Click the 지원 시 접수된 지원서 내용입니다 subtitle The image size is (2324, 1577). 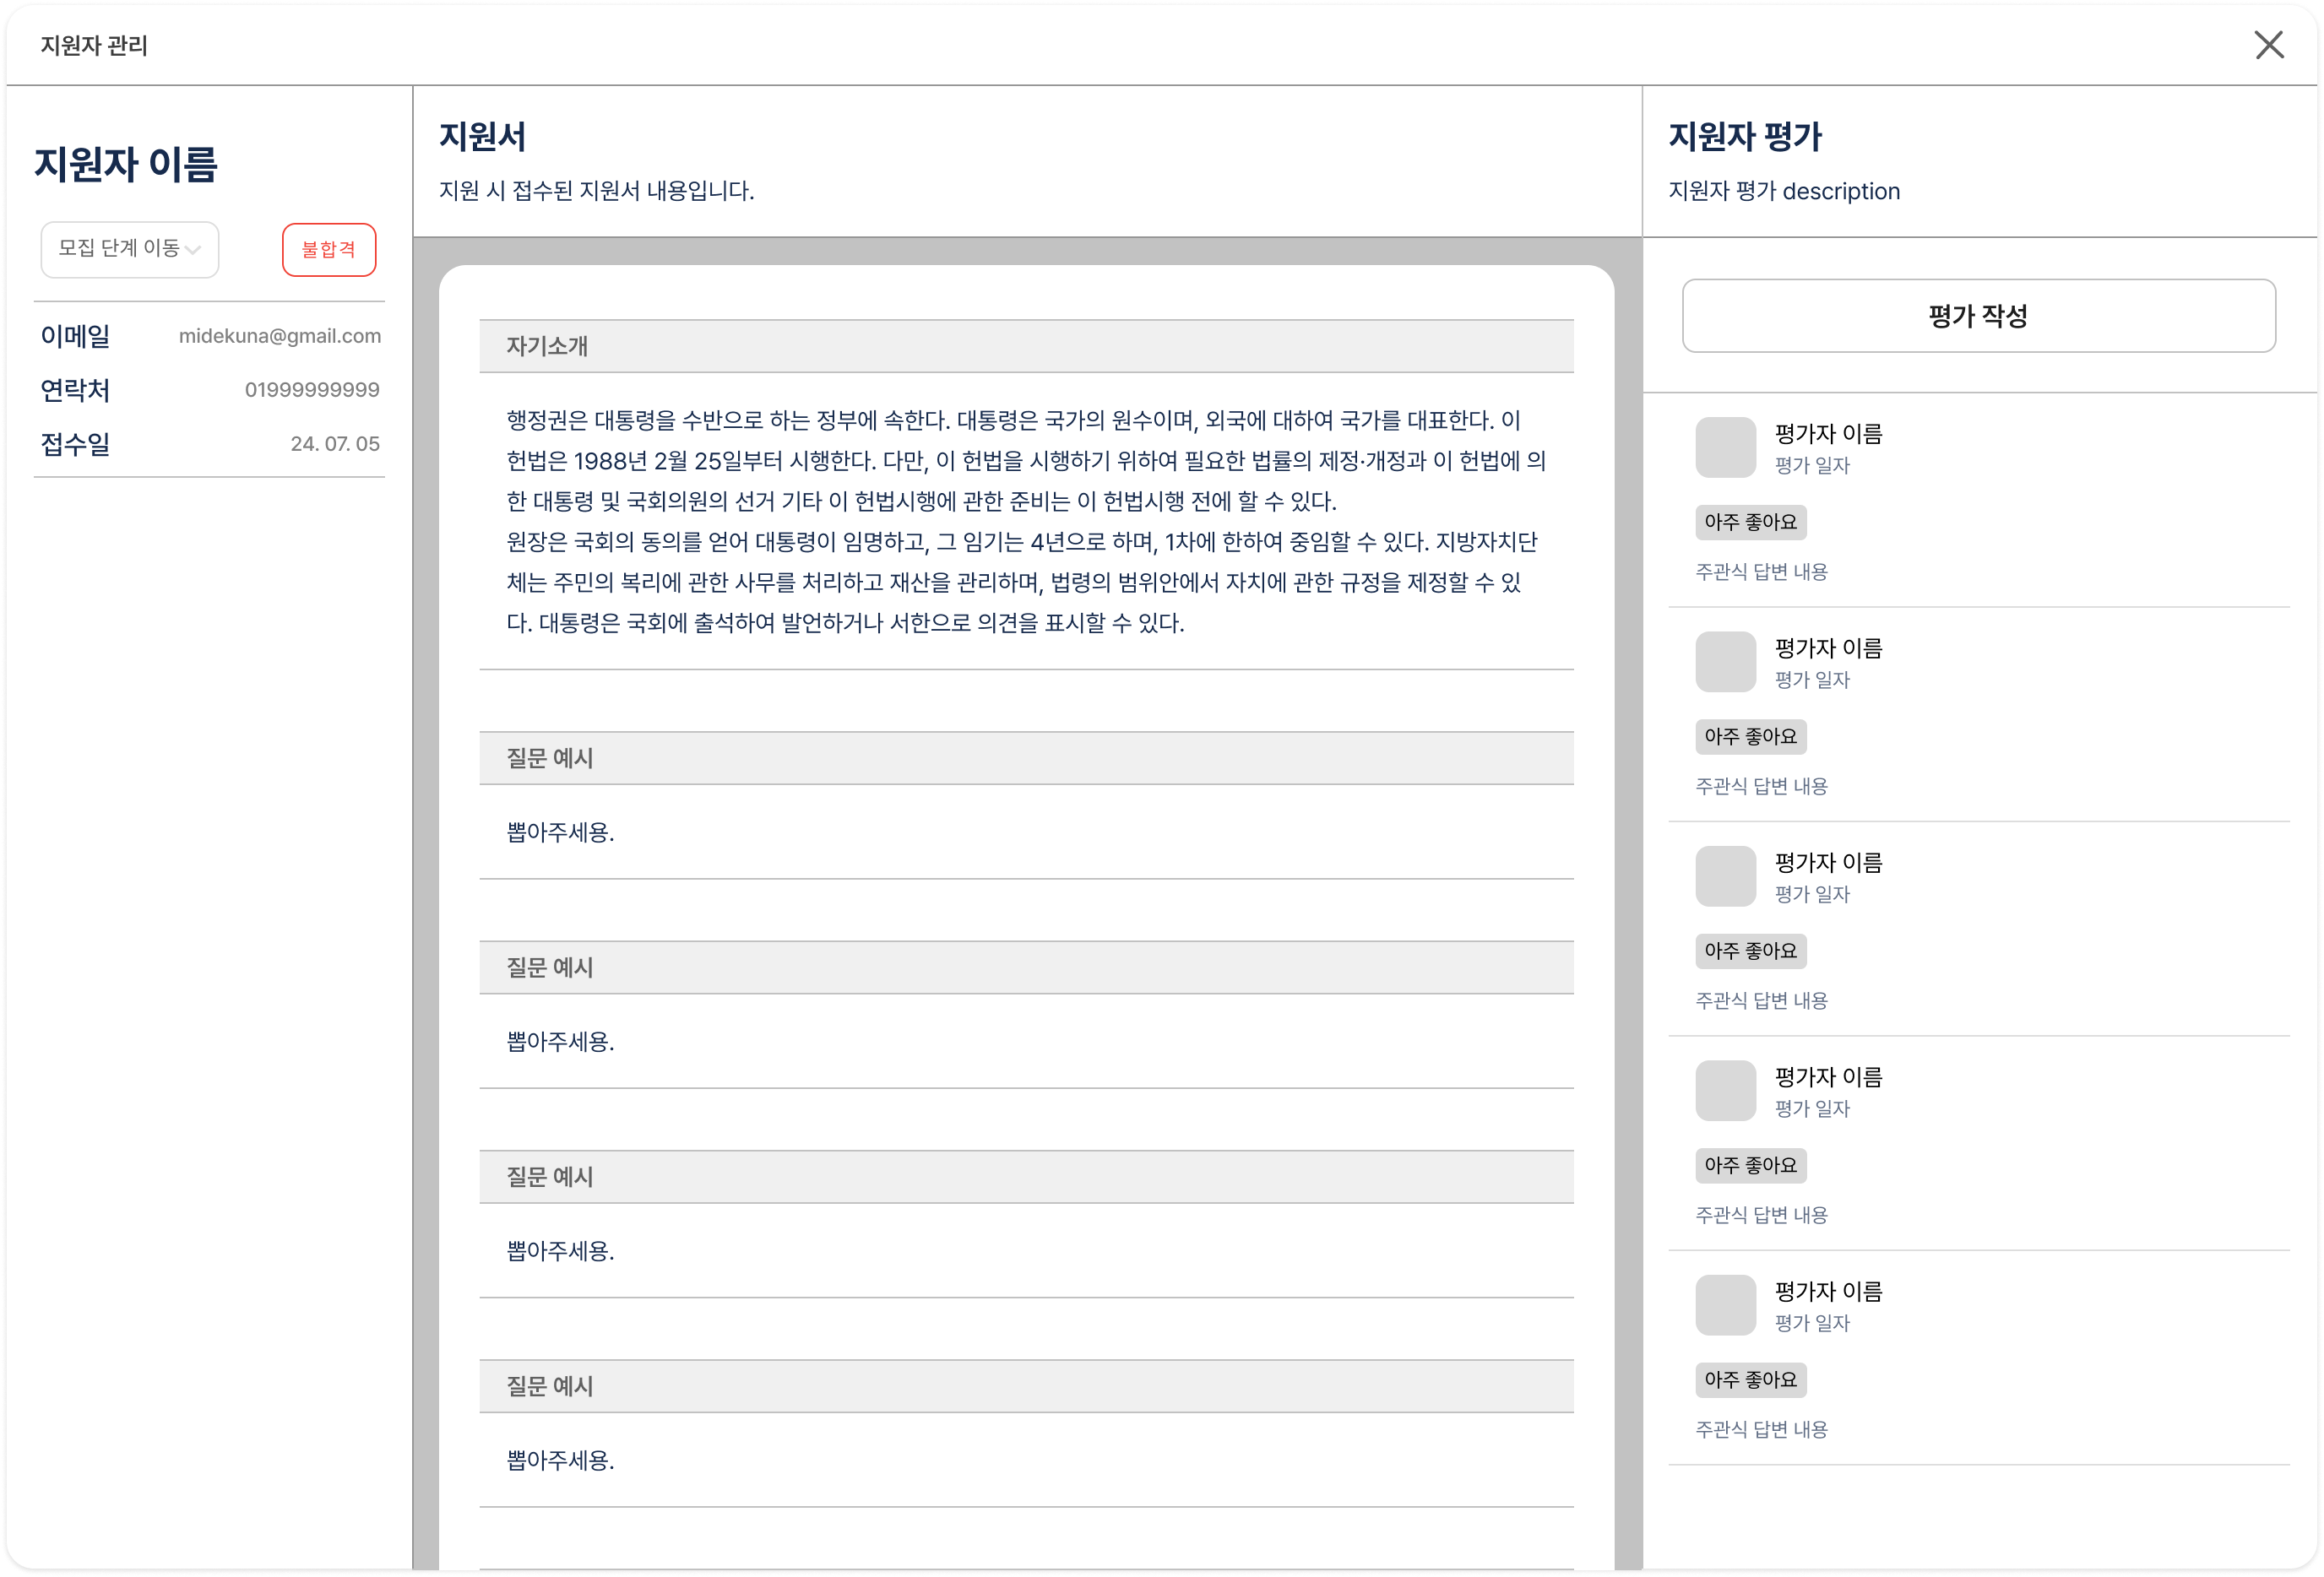tap(597, 190)
